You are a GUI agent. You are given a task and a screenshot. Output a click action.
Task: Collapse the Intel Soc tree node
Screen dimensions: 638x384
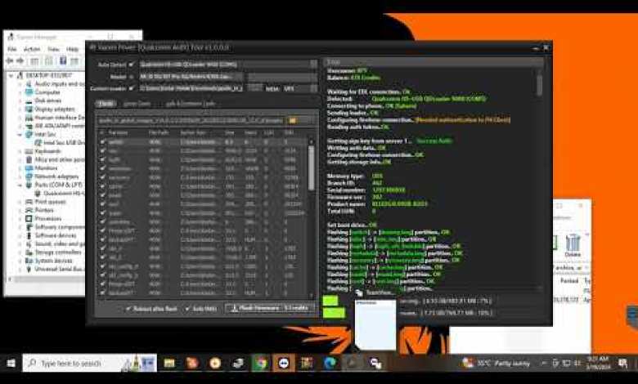[19, 134]
